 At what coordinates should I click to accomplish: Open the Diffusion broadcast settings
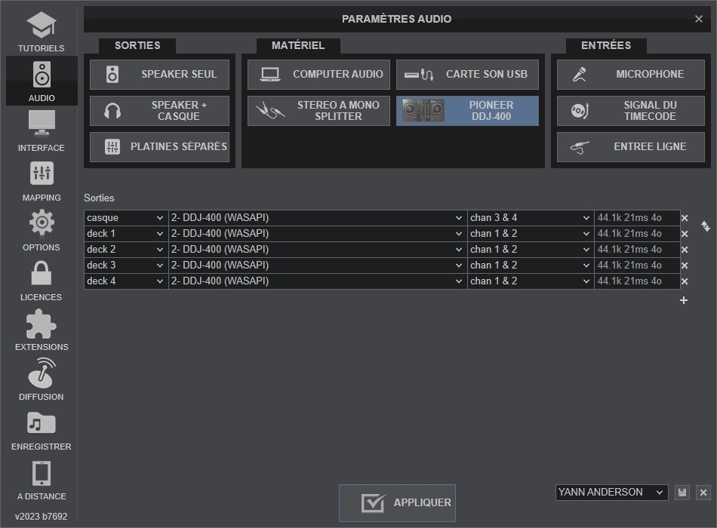point(41,379)
